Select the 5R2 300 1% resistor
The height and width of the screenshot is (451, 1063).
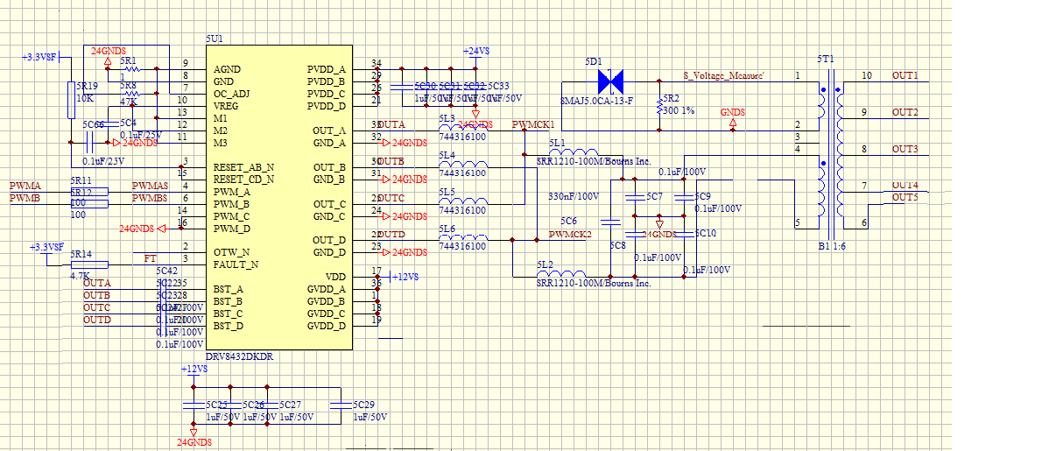click(x=660, y=107)
